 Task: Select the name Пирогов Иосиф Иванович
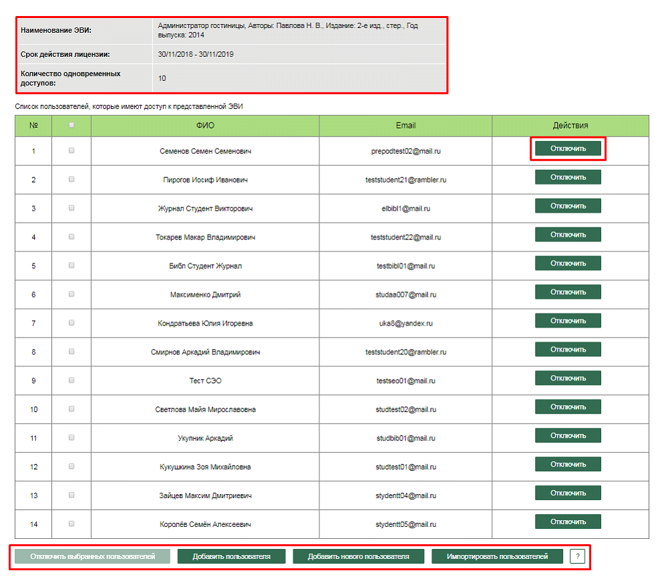tap(205, 180)
